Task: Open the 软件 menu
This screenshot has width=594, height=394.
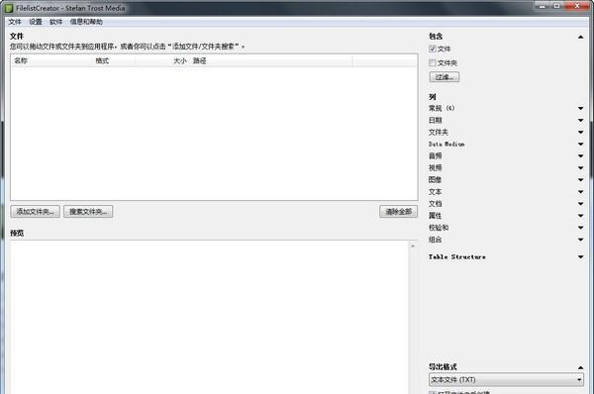Action: (x=55, y=22)
